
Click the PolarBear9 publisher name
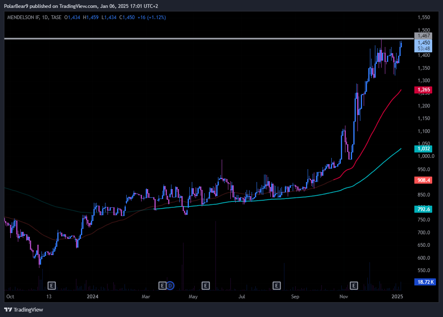click(16, 6)
